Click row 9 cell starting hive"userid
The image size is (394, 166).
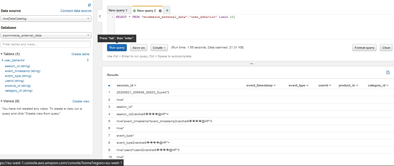tap(148, 150)
